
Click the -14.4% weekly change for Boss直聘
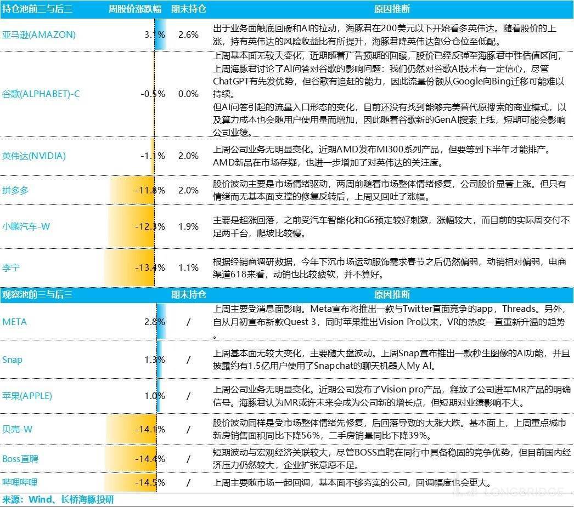point(150,459)
